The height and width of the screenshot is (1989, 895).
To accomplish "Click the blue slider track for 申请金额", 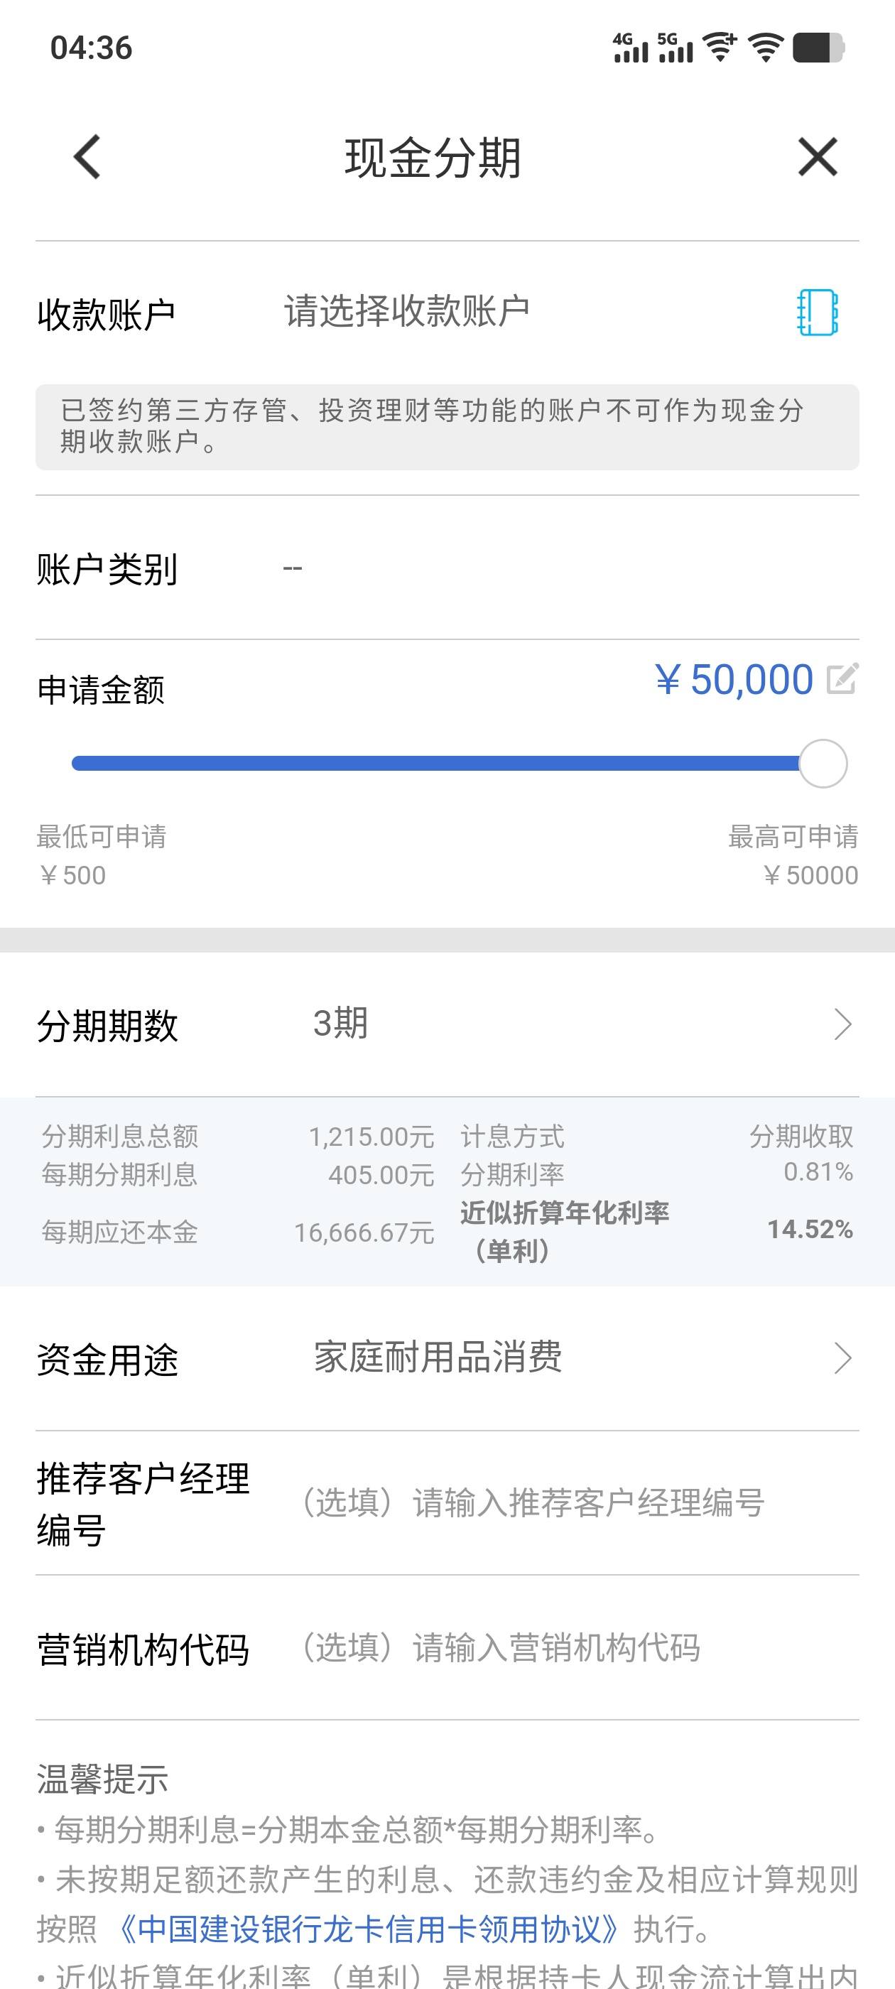I will coord(435,764).
